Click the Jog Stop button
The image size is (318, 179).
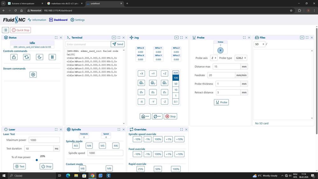click(170, 116)
